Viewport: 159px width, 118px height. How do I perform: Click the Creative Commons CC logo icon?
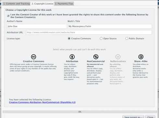click(x=33, y=57)
